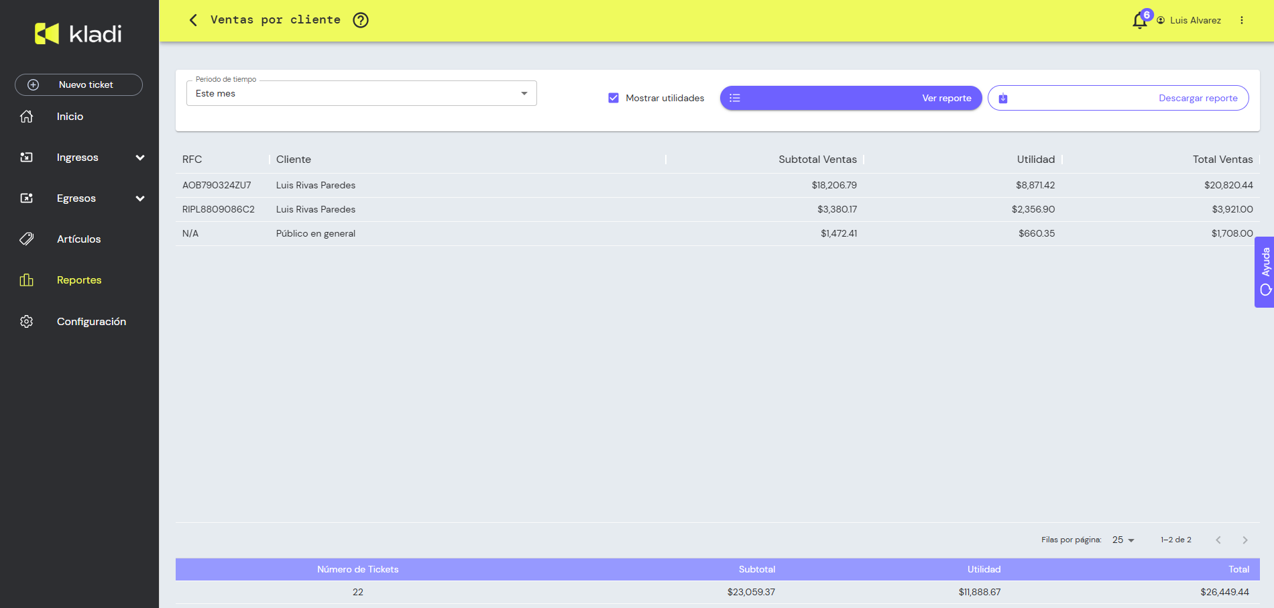The width and height of the screenshot is (1274, 608).
Task: Open the help question mark icon
Action: (361, 20)
